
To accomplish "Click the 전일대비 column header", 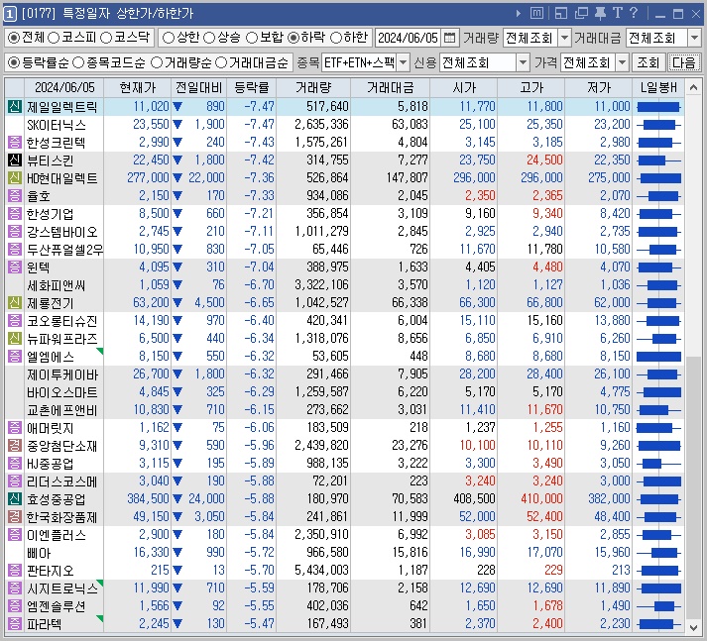I will [x=199, y=87].
